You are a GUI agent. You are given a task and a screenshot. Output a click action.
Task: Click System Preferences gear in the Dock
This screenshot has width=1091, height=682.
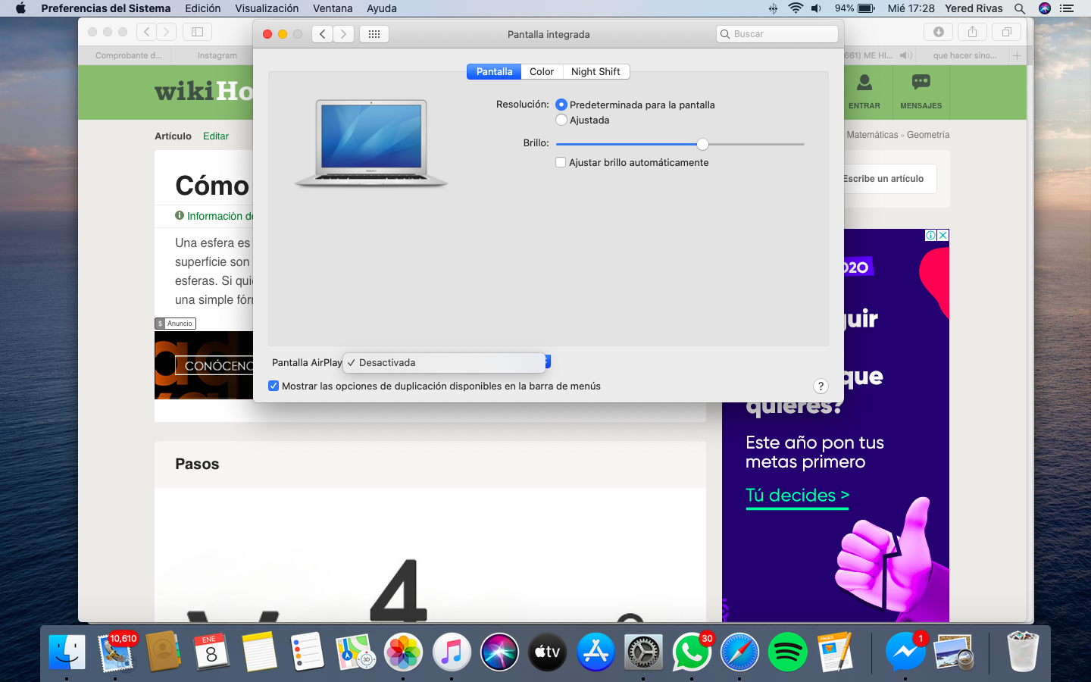[x=643, y=652]
